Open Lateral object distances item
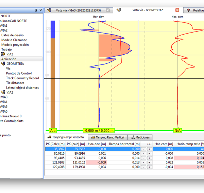The height and width of the screenshot is (193, 204). pos(22,88)
